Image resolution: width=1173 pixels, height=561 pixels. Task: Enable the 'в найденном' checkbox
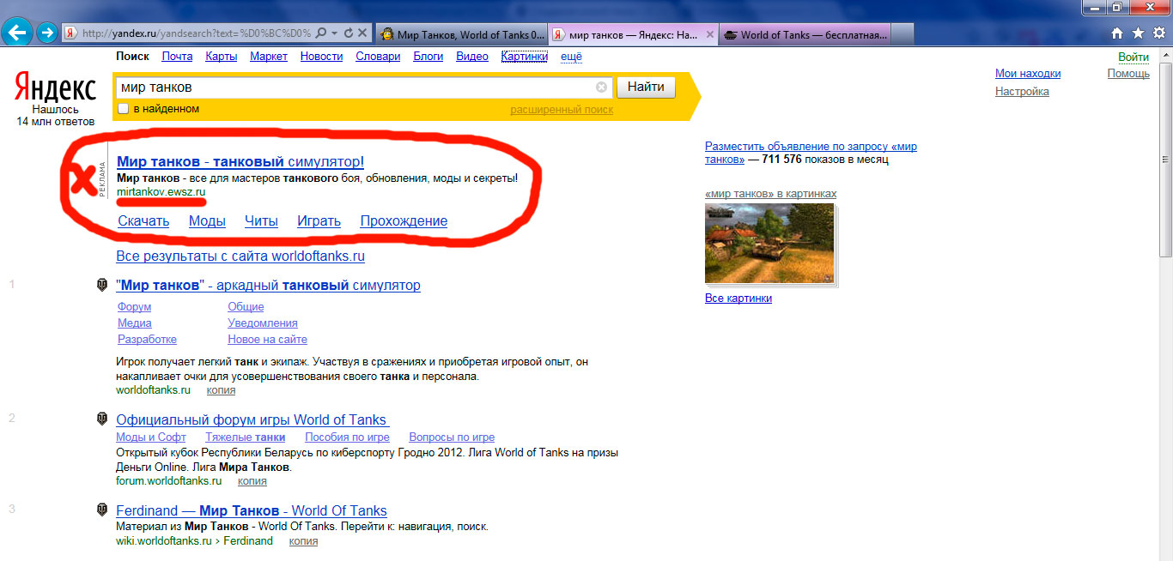click(123, 109)
